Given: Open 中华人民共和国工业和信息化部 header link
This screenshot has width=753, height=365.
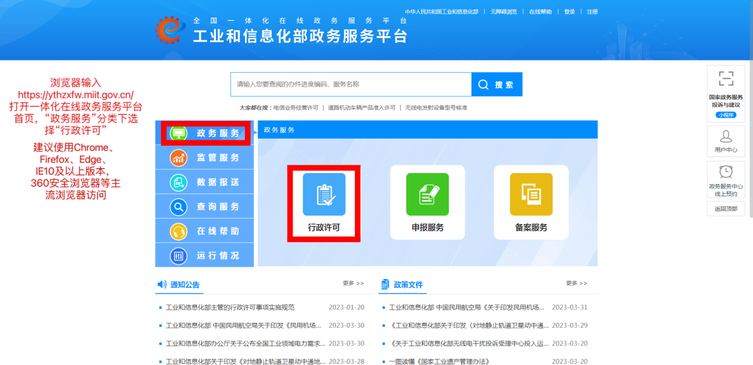Looking at the screenshot, I should pyautogui.click(x=441, y=12).
